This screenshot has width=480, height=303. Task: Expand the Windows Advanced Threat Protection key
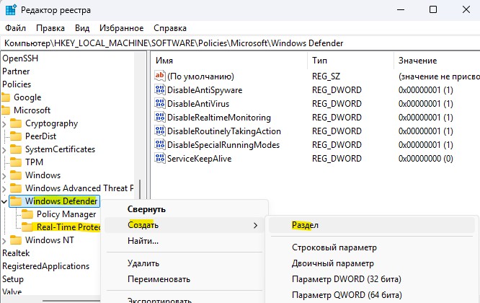click(4, 189)
